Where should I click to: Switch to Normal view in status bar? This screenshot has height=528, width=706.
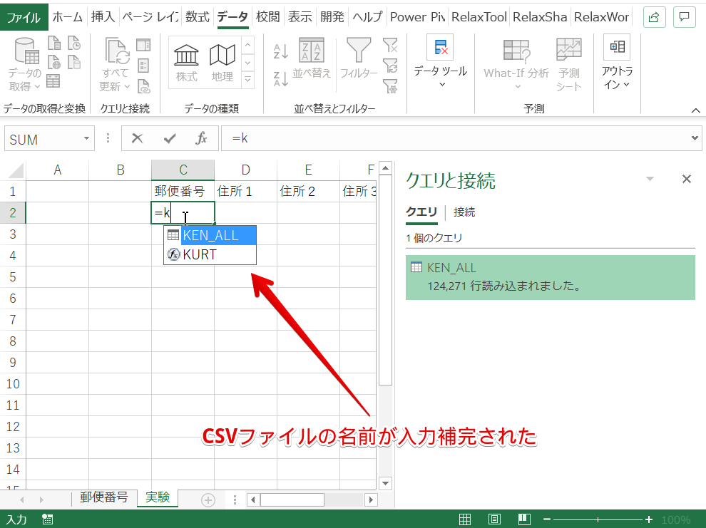(464, 519)
